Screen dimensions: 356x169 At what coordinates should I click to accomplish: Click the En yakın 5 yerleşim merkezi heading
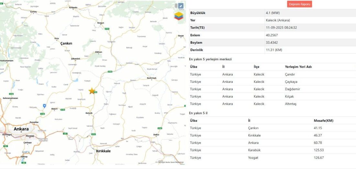pyautogui.click(x=210, y=59)
